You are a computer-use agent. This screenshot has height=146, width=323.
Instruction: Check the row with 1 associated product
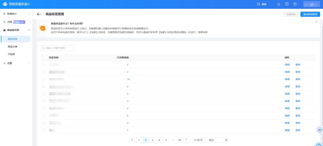[44, 130]
